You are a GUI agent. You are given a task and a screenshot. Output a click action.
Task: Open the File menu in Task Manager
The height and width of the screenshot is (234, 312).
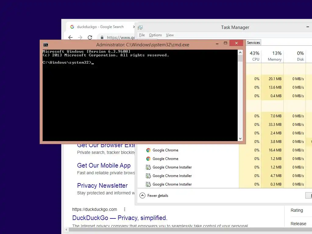point(142,35)
